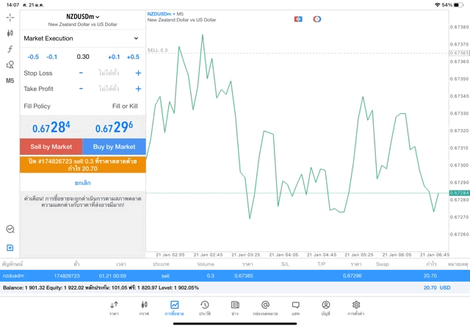Click the SELL 0.3 order line label

pyautogui.click(x=157, y=50)
